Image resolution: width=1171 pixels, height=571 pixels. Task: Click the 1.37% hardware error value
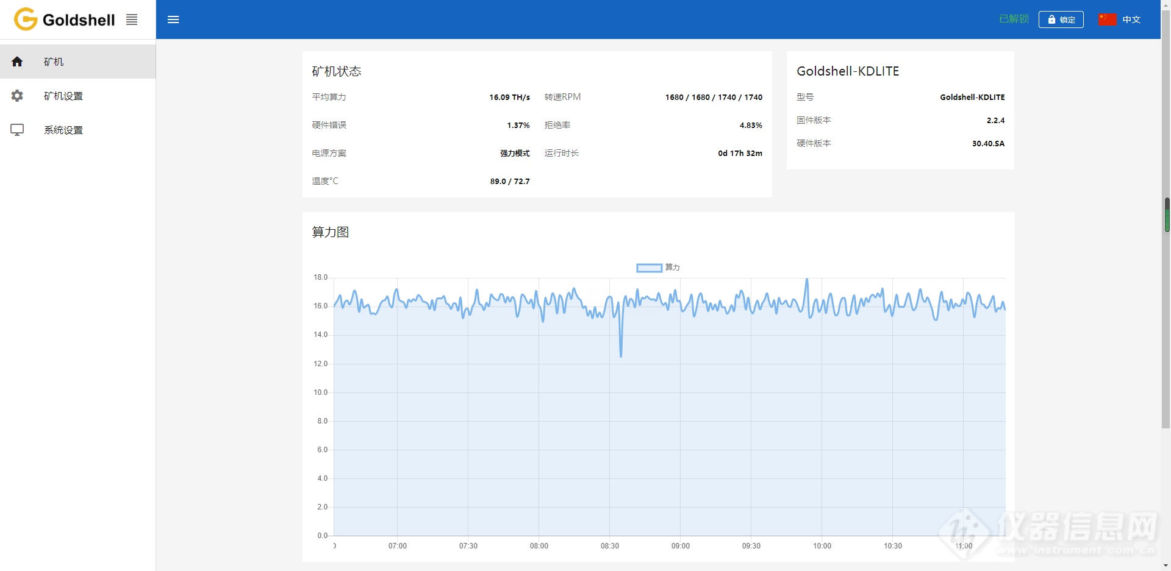pos(518,125)
